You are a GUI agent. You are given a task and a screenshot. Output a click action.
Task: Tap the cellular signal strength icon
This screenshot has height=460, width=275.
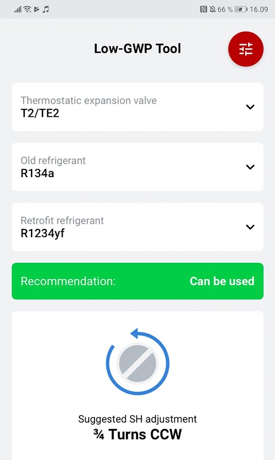18,9
